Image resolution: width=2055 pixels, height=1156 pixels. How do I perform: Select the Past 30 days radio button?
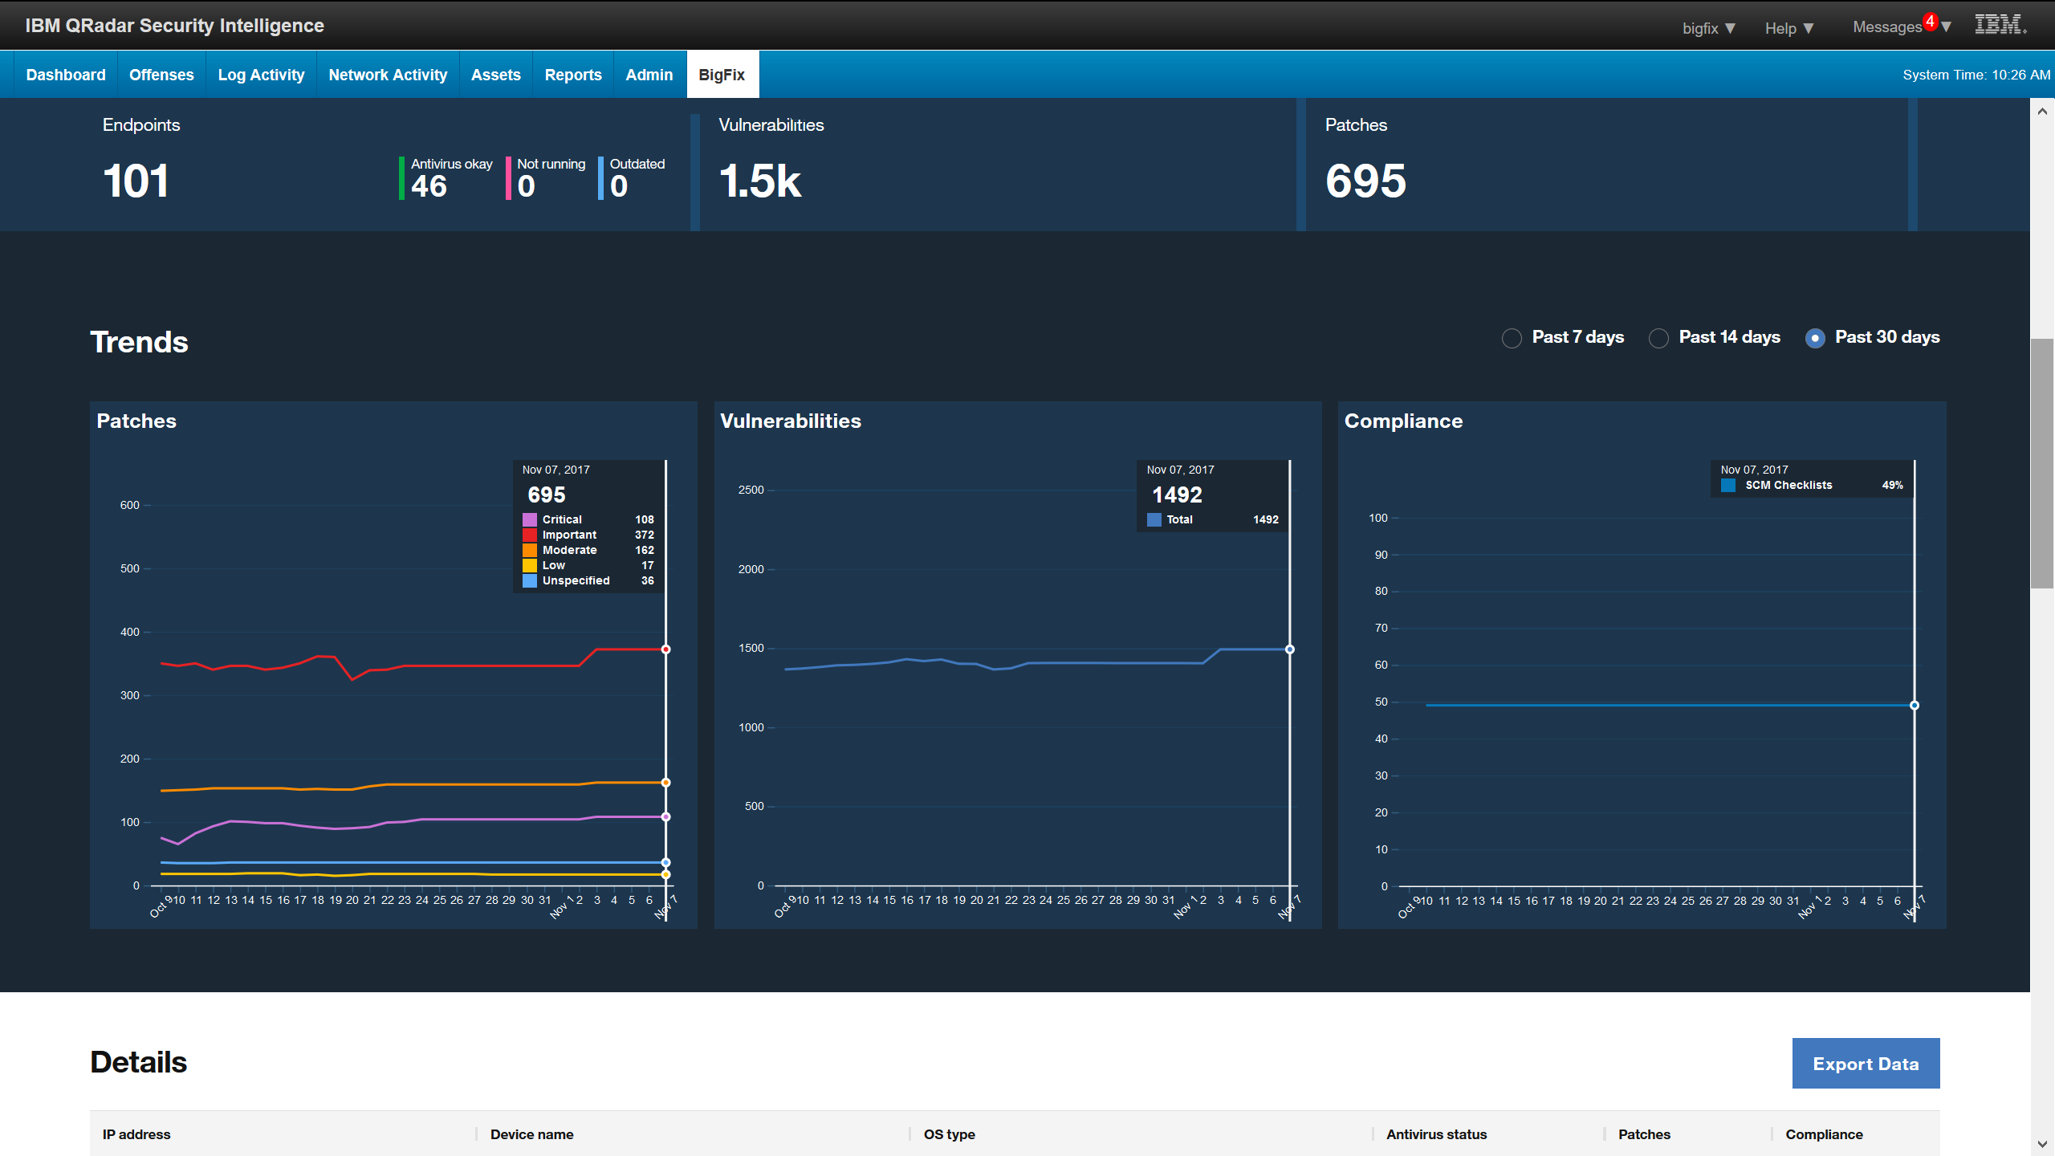pos(1815,338)
